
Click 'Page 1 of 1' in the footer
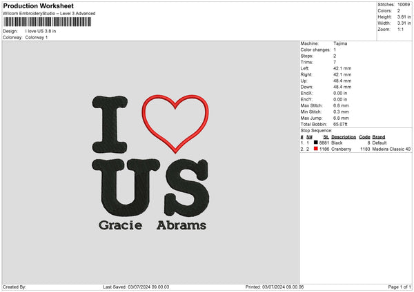coord(400,287)
